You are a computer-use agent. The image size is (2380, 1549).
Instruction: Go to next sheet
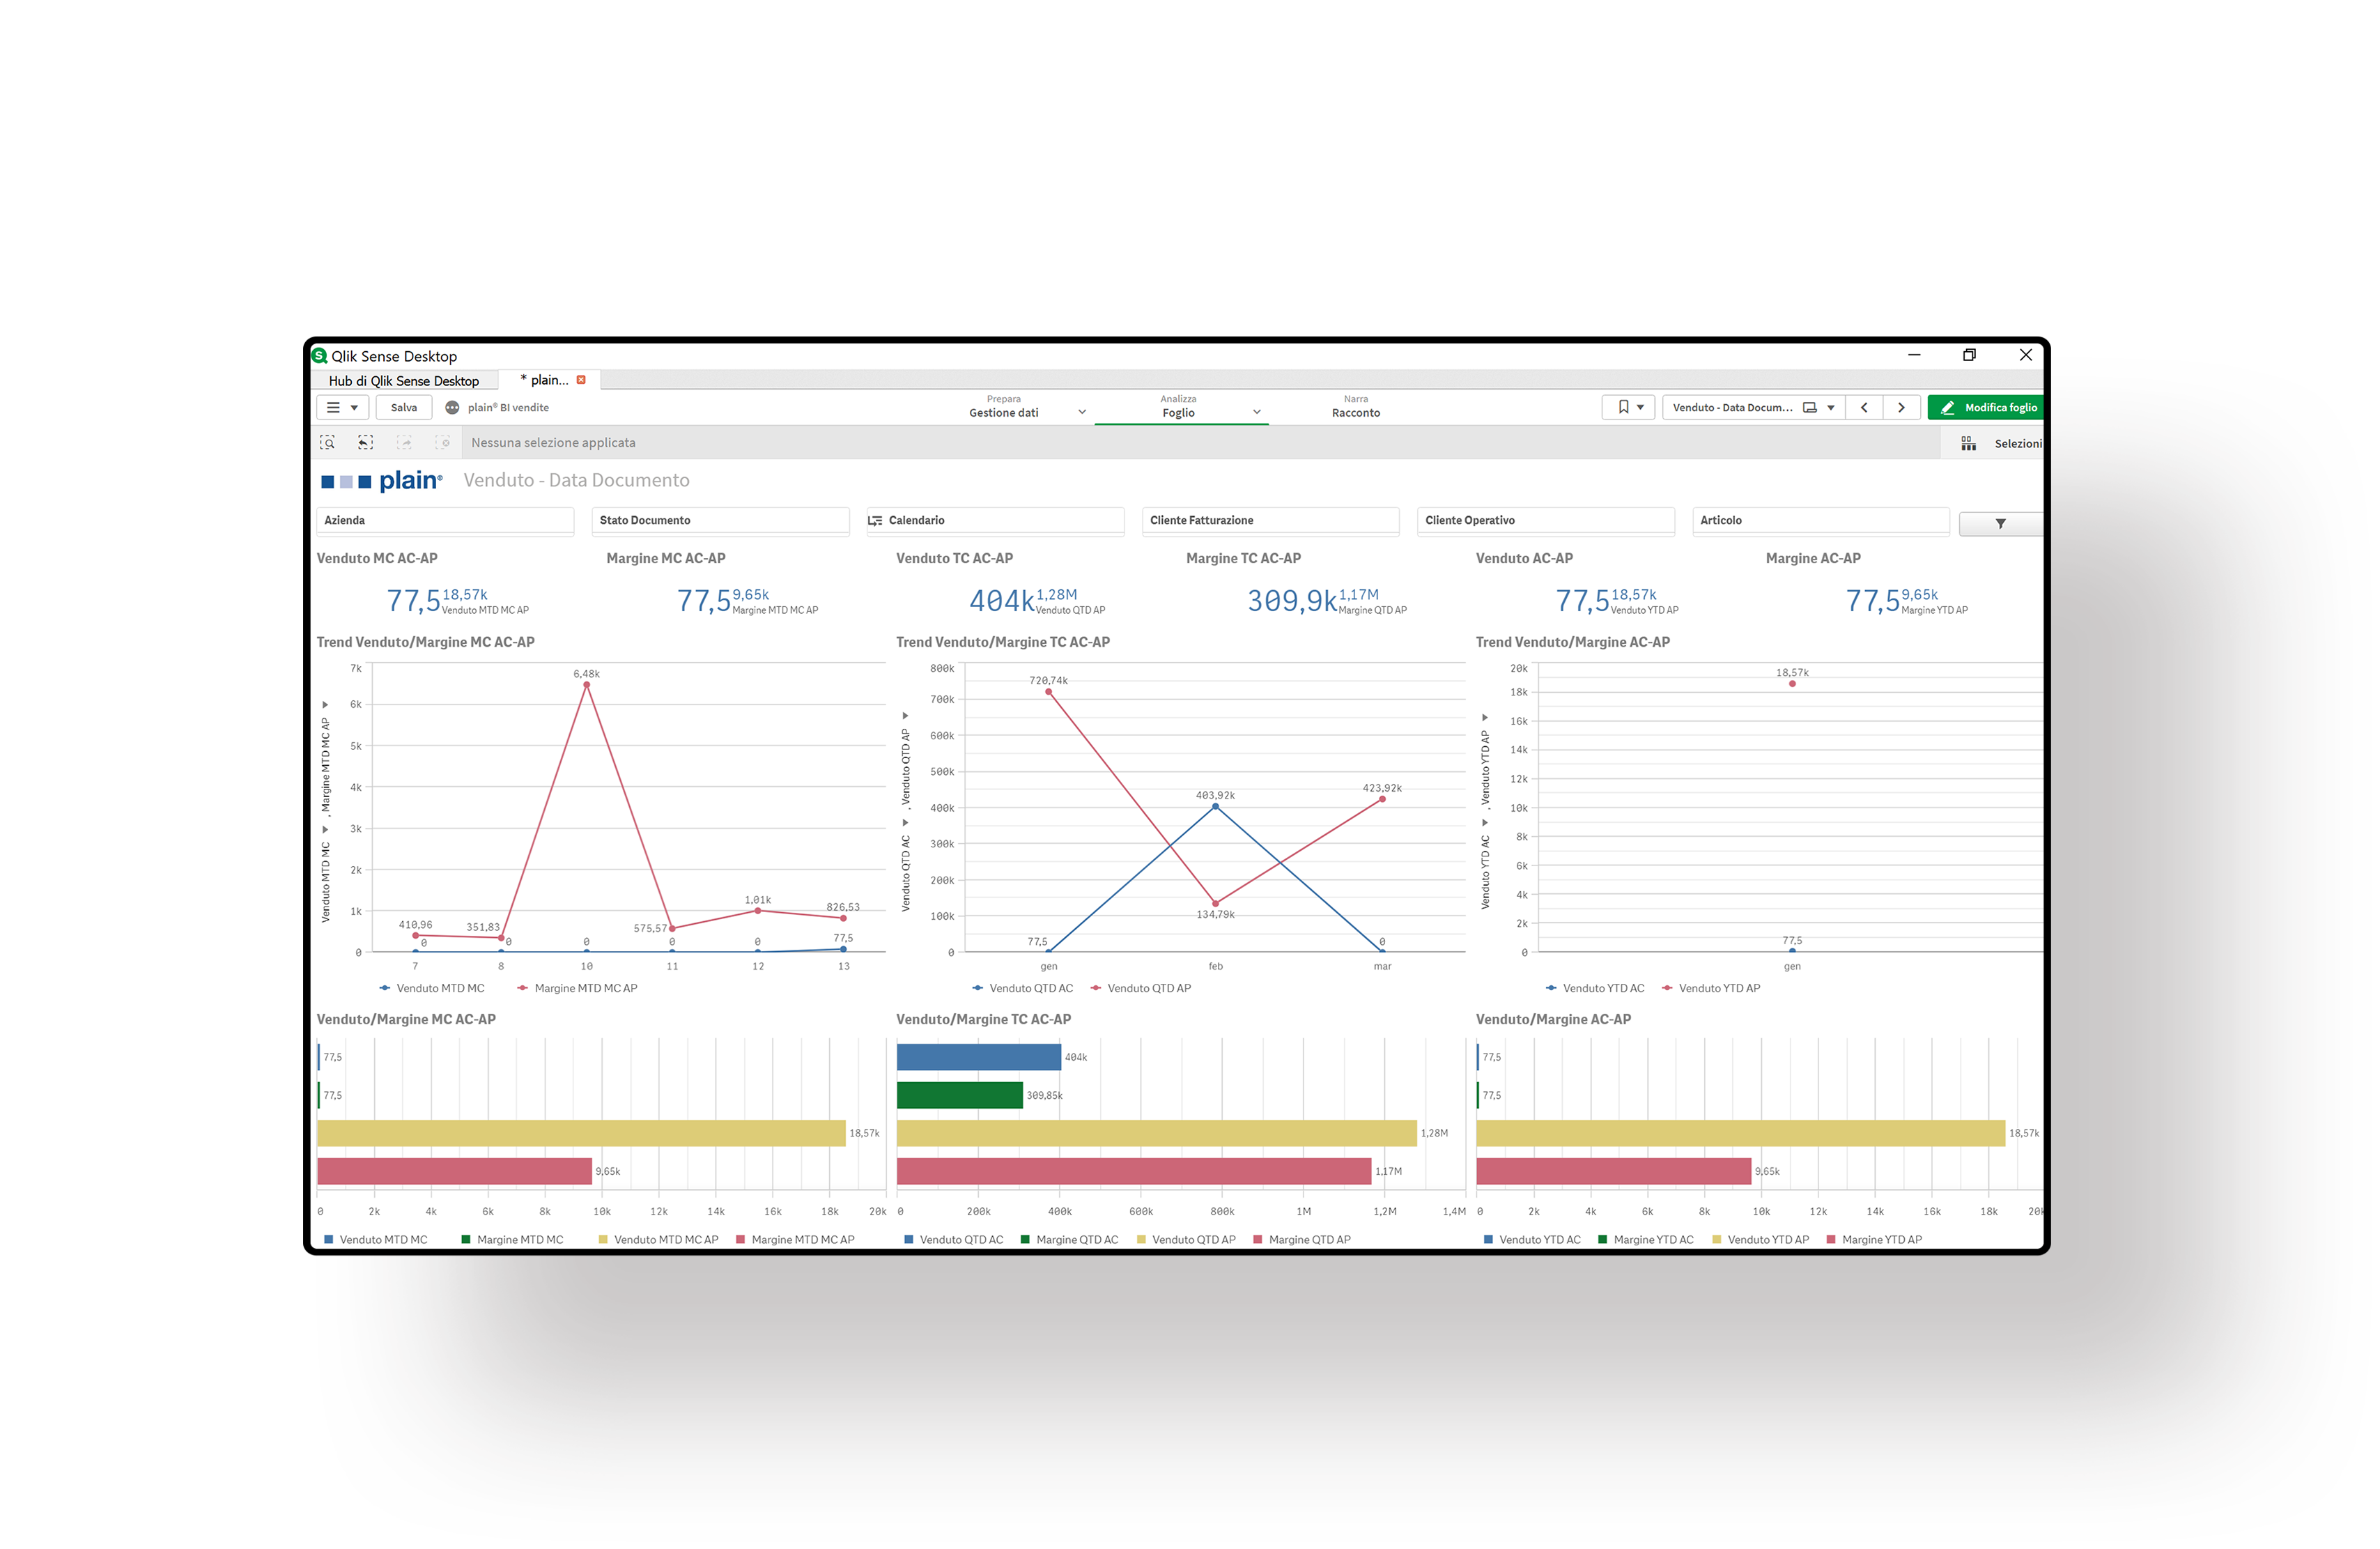coord(1901,408)
